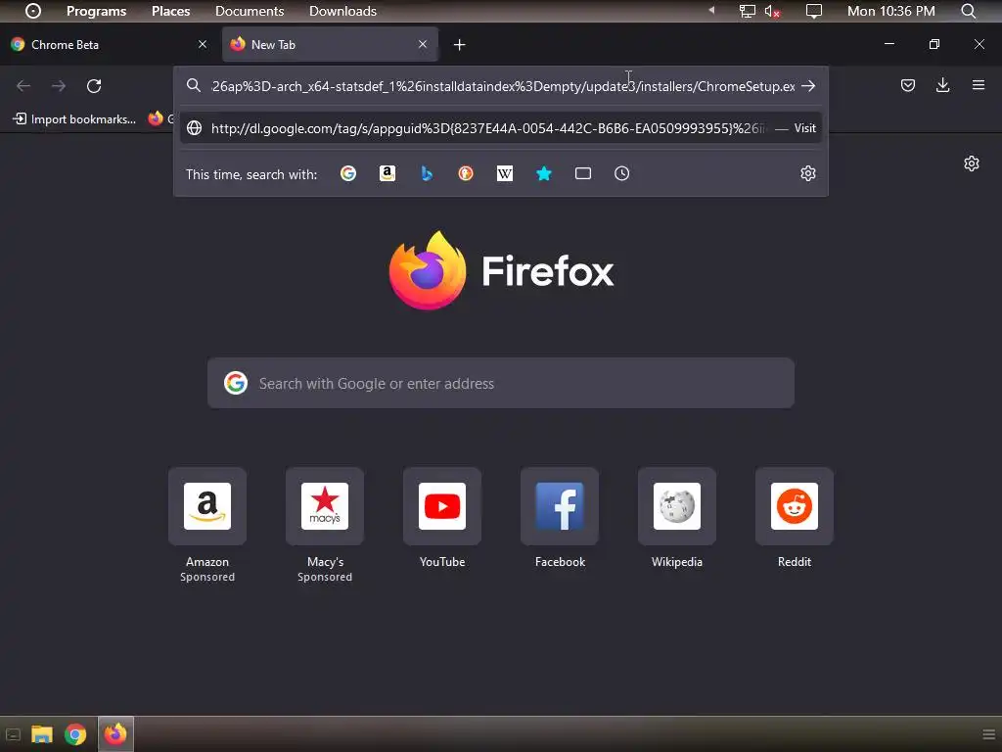Viewport: 1002px width, 752px height.
Task: Search this time with Bing
Action: 427,173
